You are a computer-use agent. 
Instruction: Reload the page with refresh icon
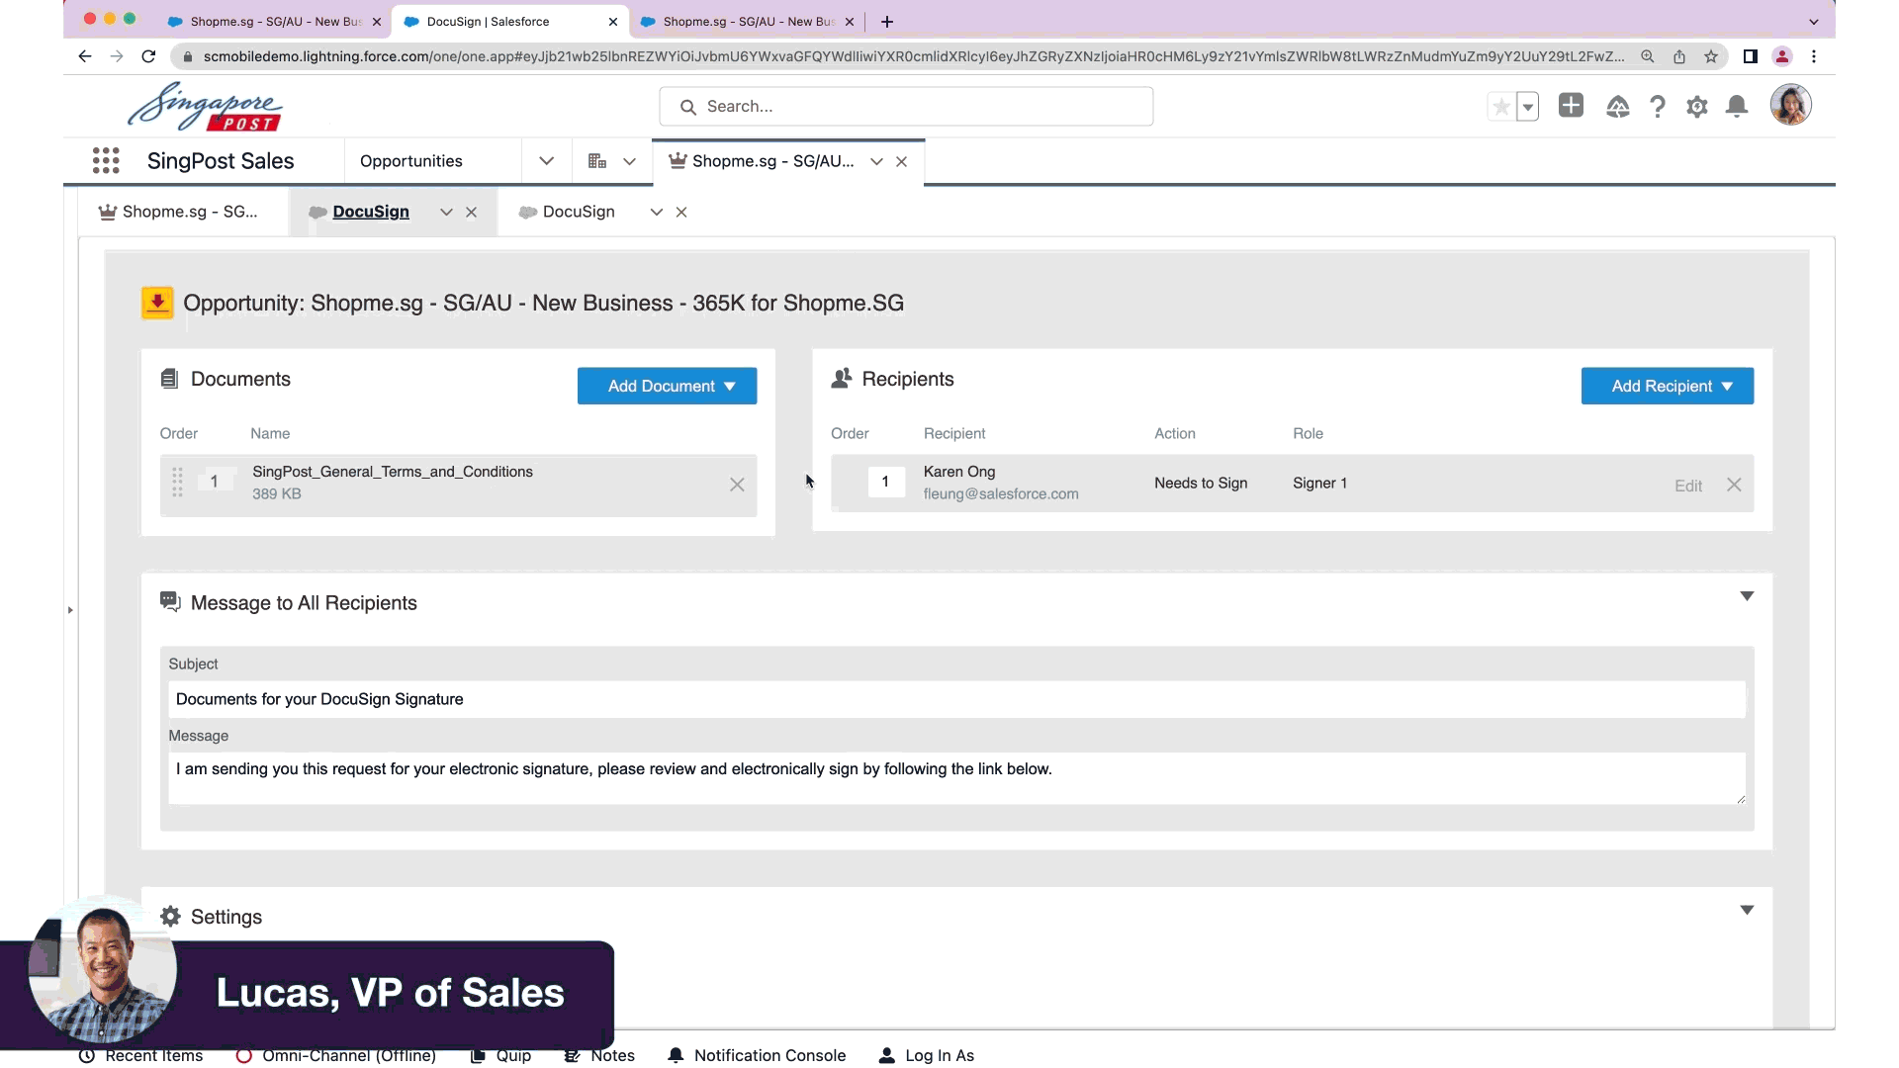tap(148, 56)
